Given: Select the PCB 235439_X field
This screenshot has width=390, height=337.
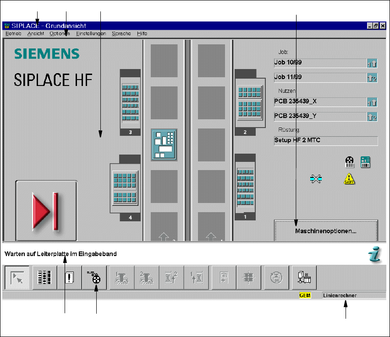Looking at the screenshot, I should click(320, 102).
